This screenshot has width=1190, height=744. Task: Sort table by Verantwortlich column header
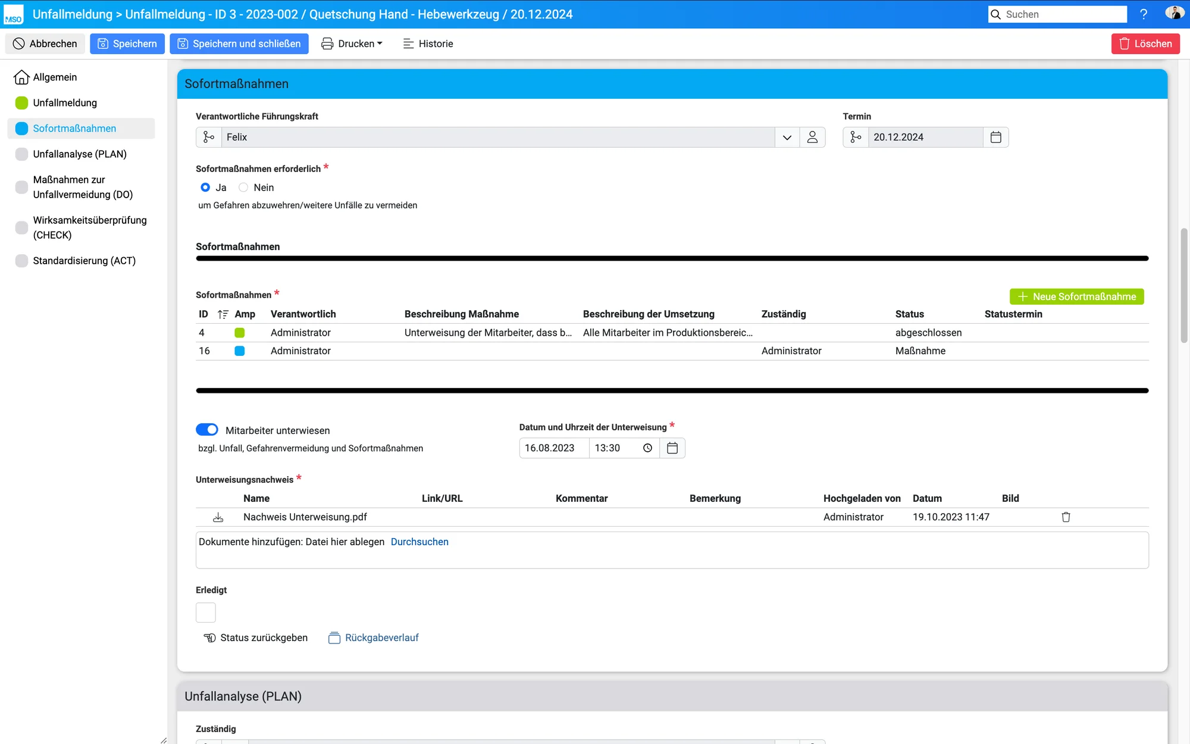click(x=303, y=314)
